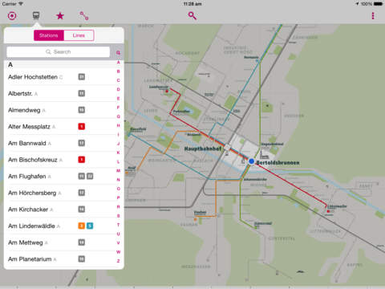Open favorites star icon

60,16
